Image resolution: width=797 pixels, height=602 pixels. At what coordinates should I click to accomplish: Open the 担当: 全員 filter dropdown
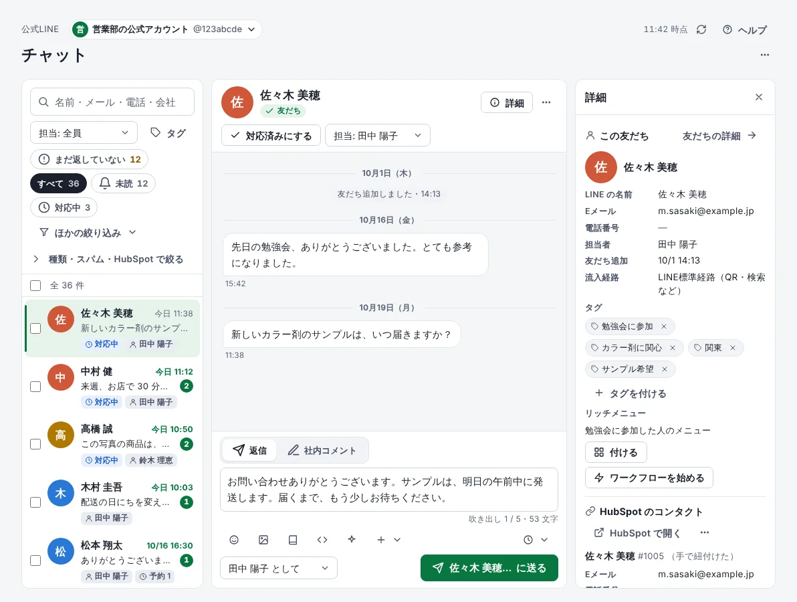[84, 133]
